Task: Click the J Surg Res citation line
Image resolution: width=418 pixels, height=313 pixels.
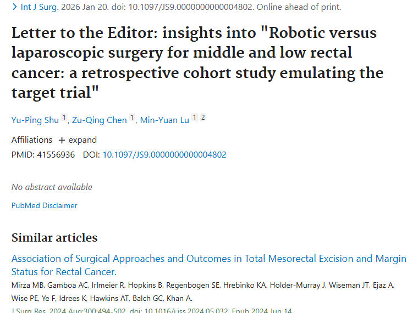Action: click(x=151, y=311)
